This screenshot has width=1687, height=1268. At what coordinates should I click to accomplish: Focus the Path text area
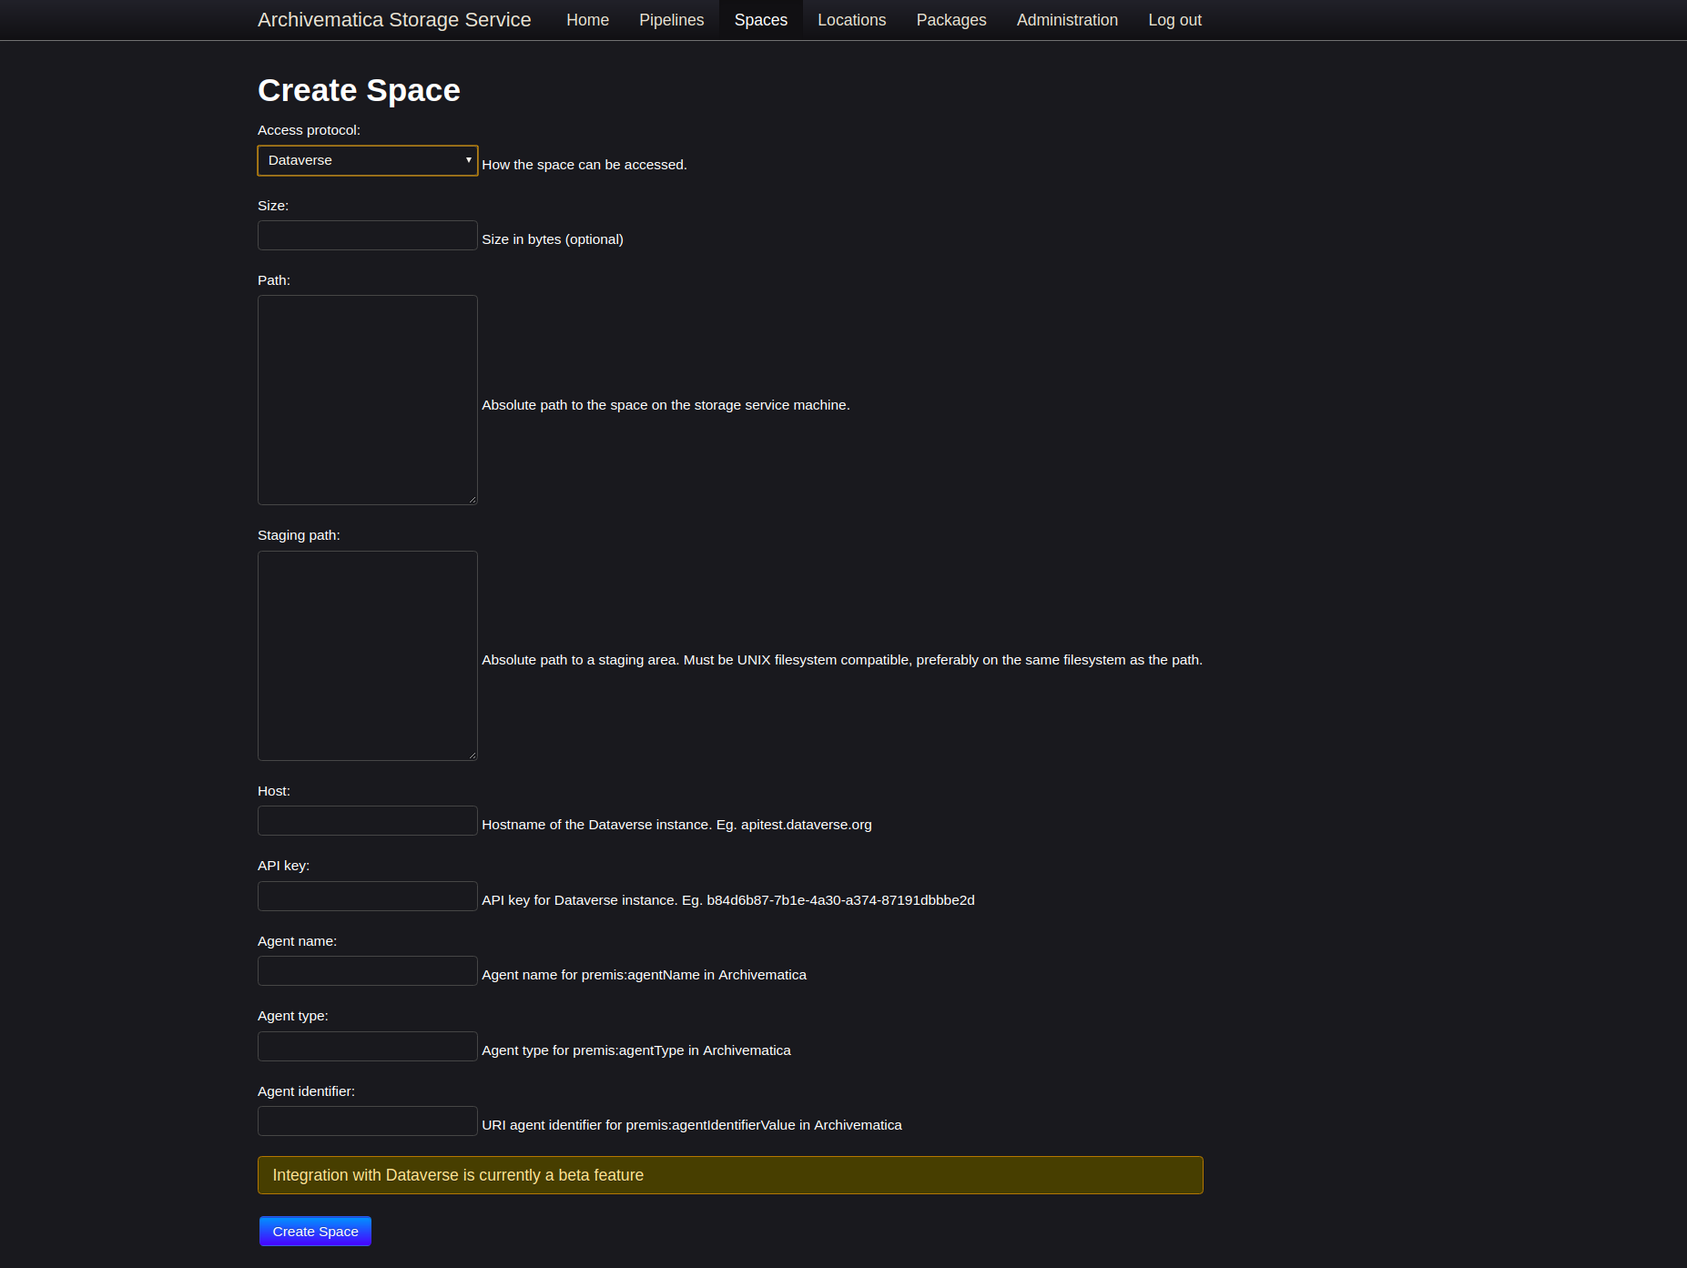(x=367, y=400)
